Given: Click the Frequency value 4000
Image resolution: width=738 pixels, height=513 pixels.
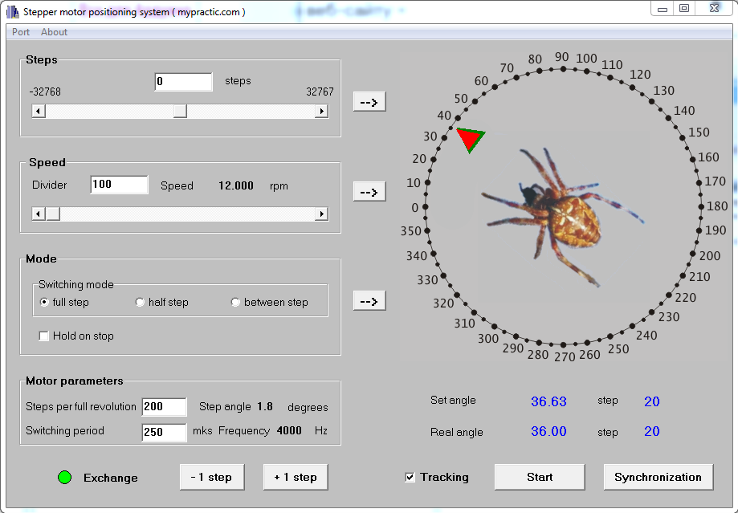Looking at the screenshot, I should tap(289, 430).
